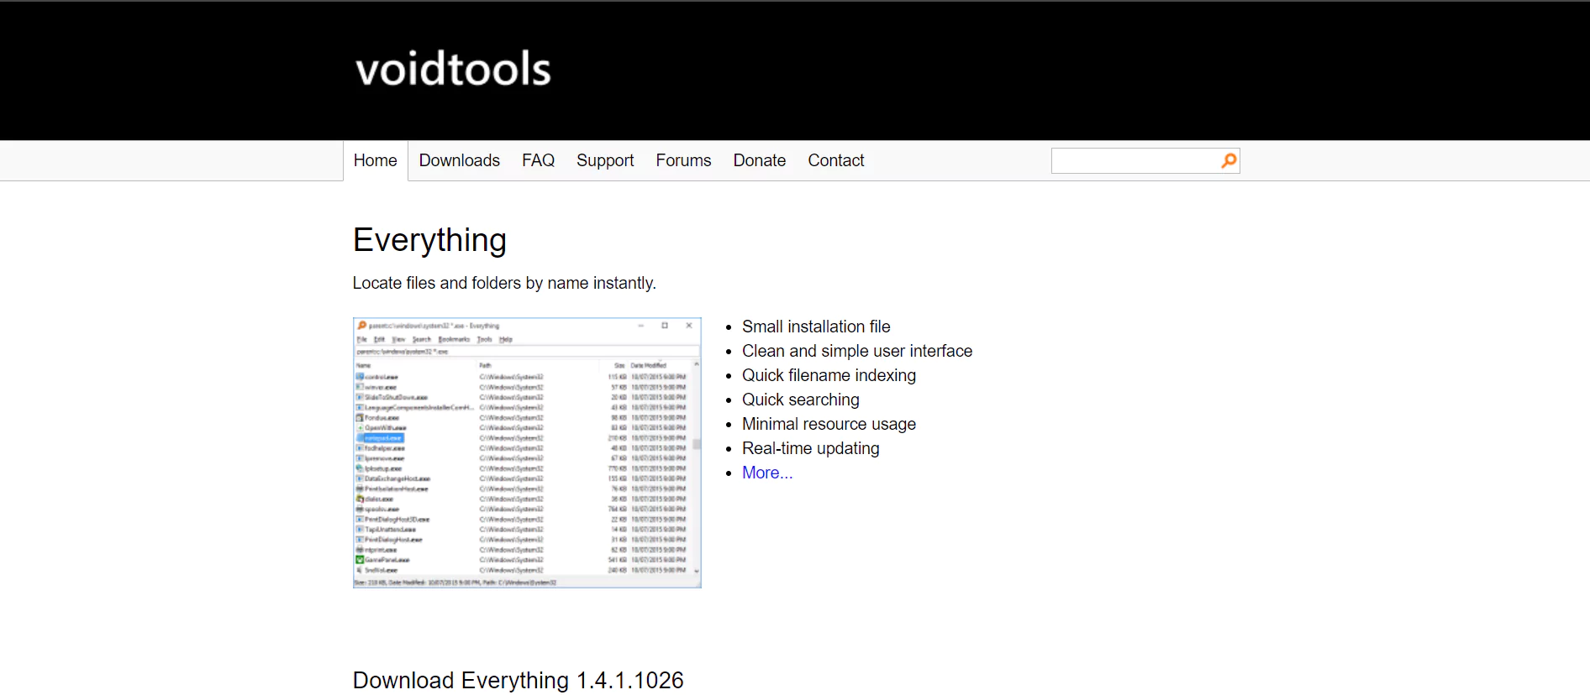Click 'Download Everything 1.4.1.1026' heading
This screenshot has height=695, width=1590.
[519, 680]
